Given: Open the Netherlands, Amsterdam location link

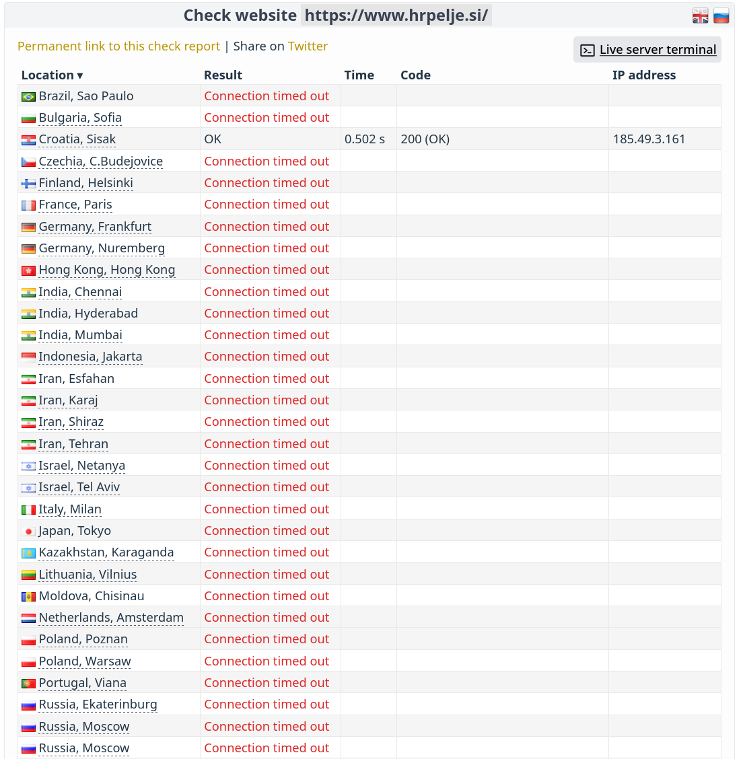Looking at the screenshot, I should (111, 618).
